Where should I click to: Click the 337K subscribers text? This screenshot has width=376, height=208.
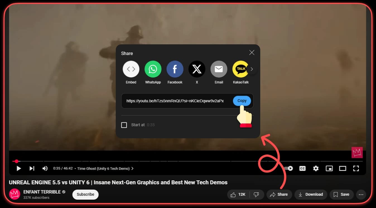(36, 198)
